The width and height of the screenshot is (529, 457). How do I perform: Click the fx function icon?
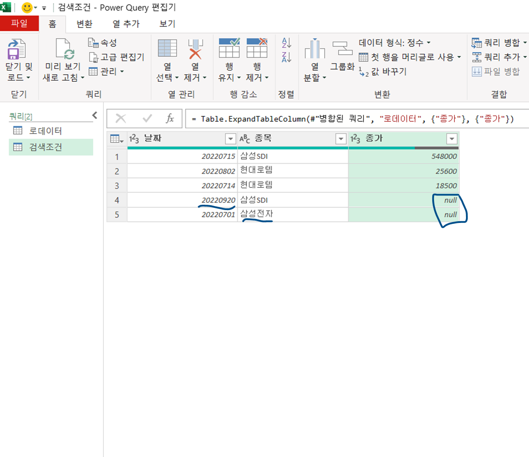pos(170,119)
